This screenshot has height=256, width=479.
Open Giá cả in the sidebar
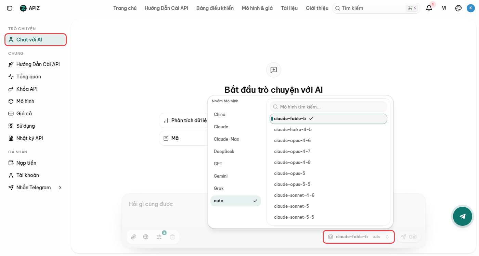pos(36,114)
